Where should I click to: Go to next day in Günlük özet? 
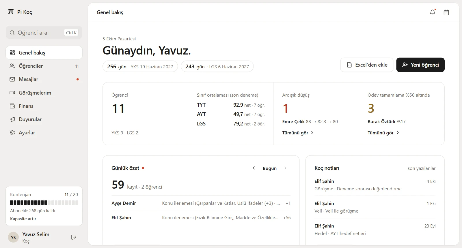(x=285, y=168)
